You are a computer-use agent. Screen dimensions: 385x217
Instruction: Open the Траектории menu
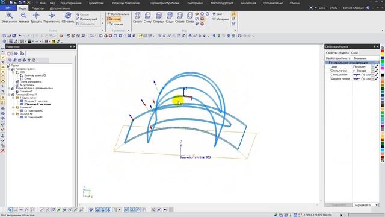[96, 3]
